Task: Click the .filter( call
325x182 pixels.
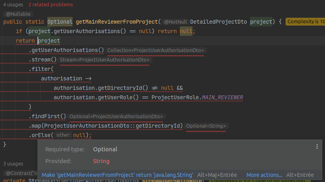Action: tap(41, 69)
